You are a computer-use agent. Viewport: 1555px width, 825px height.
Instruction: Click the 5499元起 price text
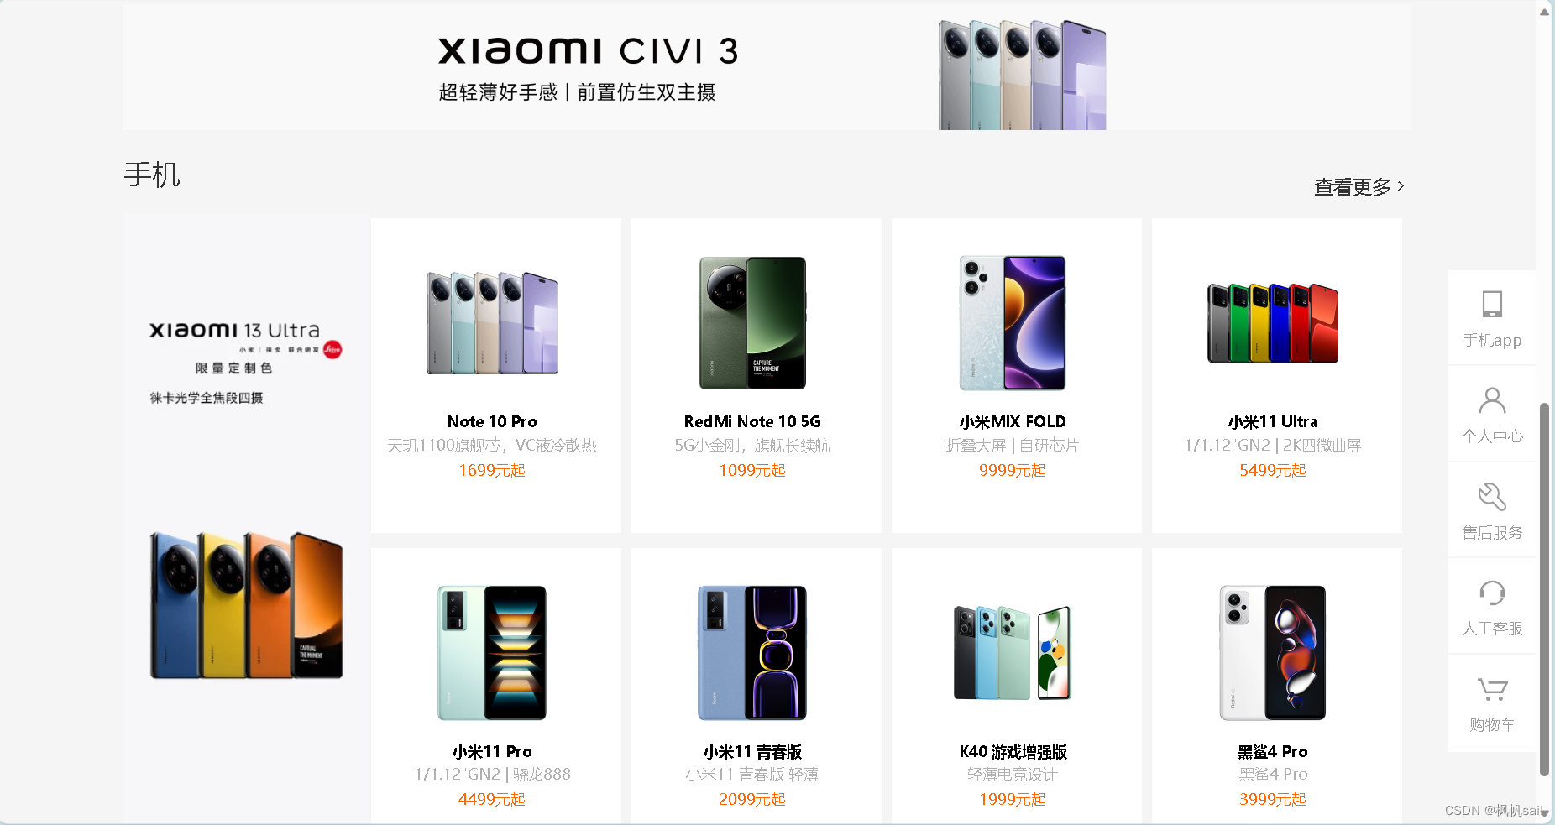click(1273, 470)
